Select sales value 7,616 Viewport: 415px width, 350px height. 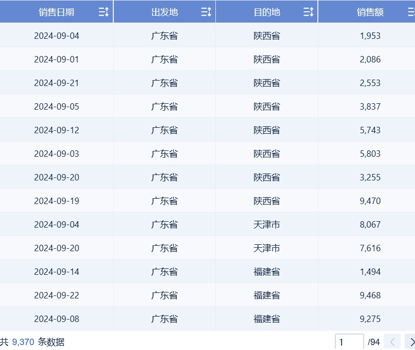(x=370, y=248)
